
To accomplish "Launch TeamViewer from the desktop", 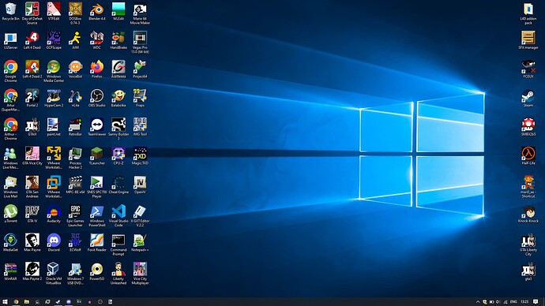I will pyautogui.click(x=97, y=127).
